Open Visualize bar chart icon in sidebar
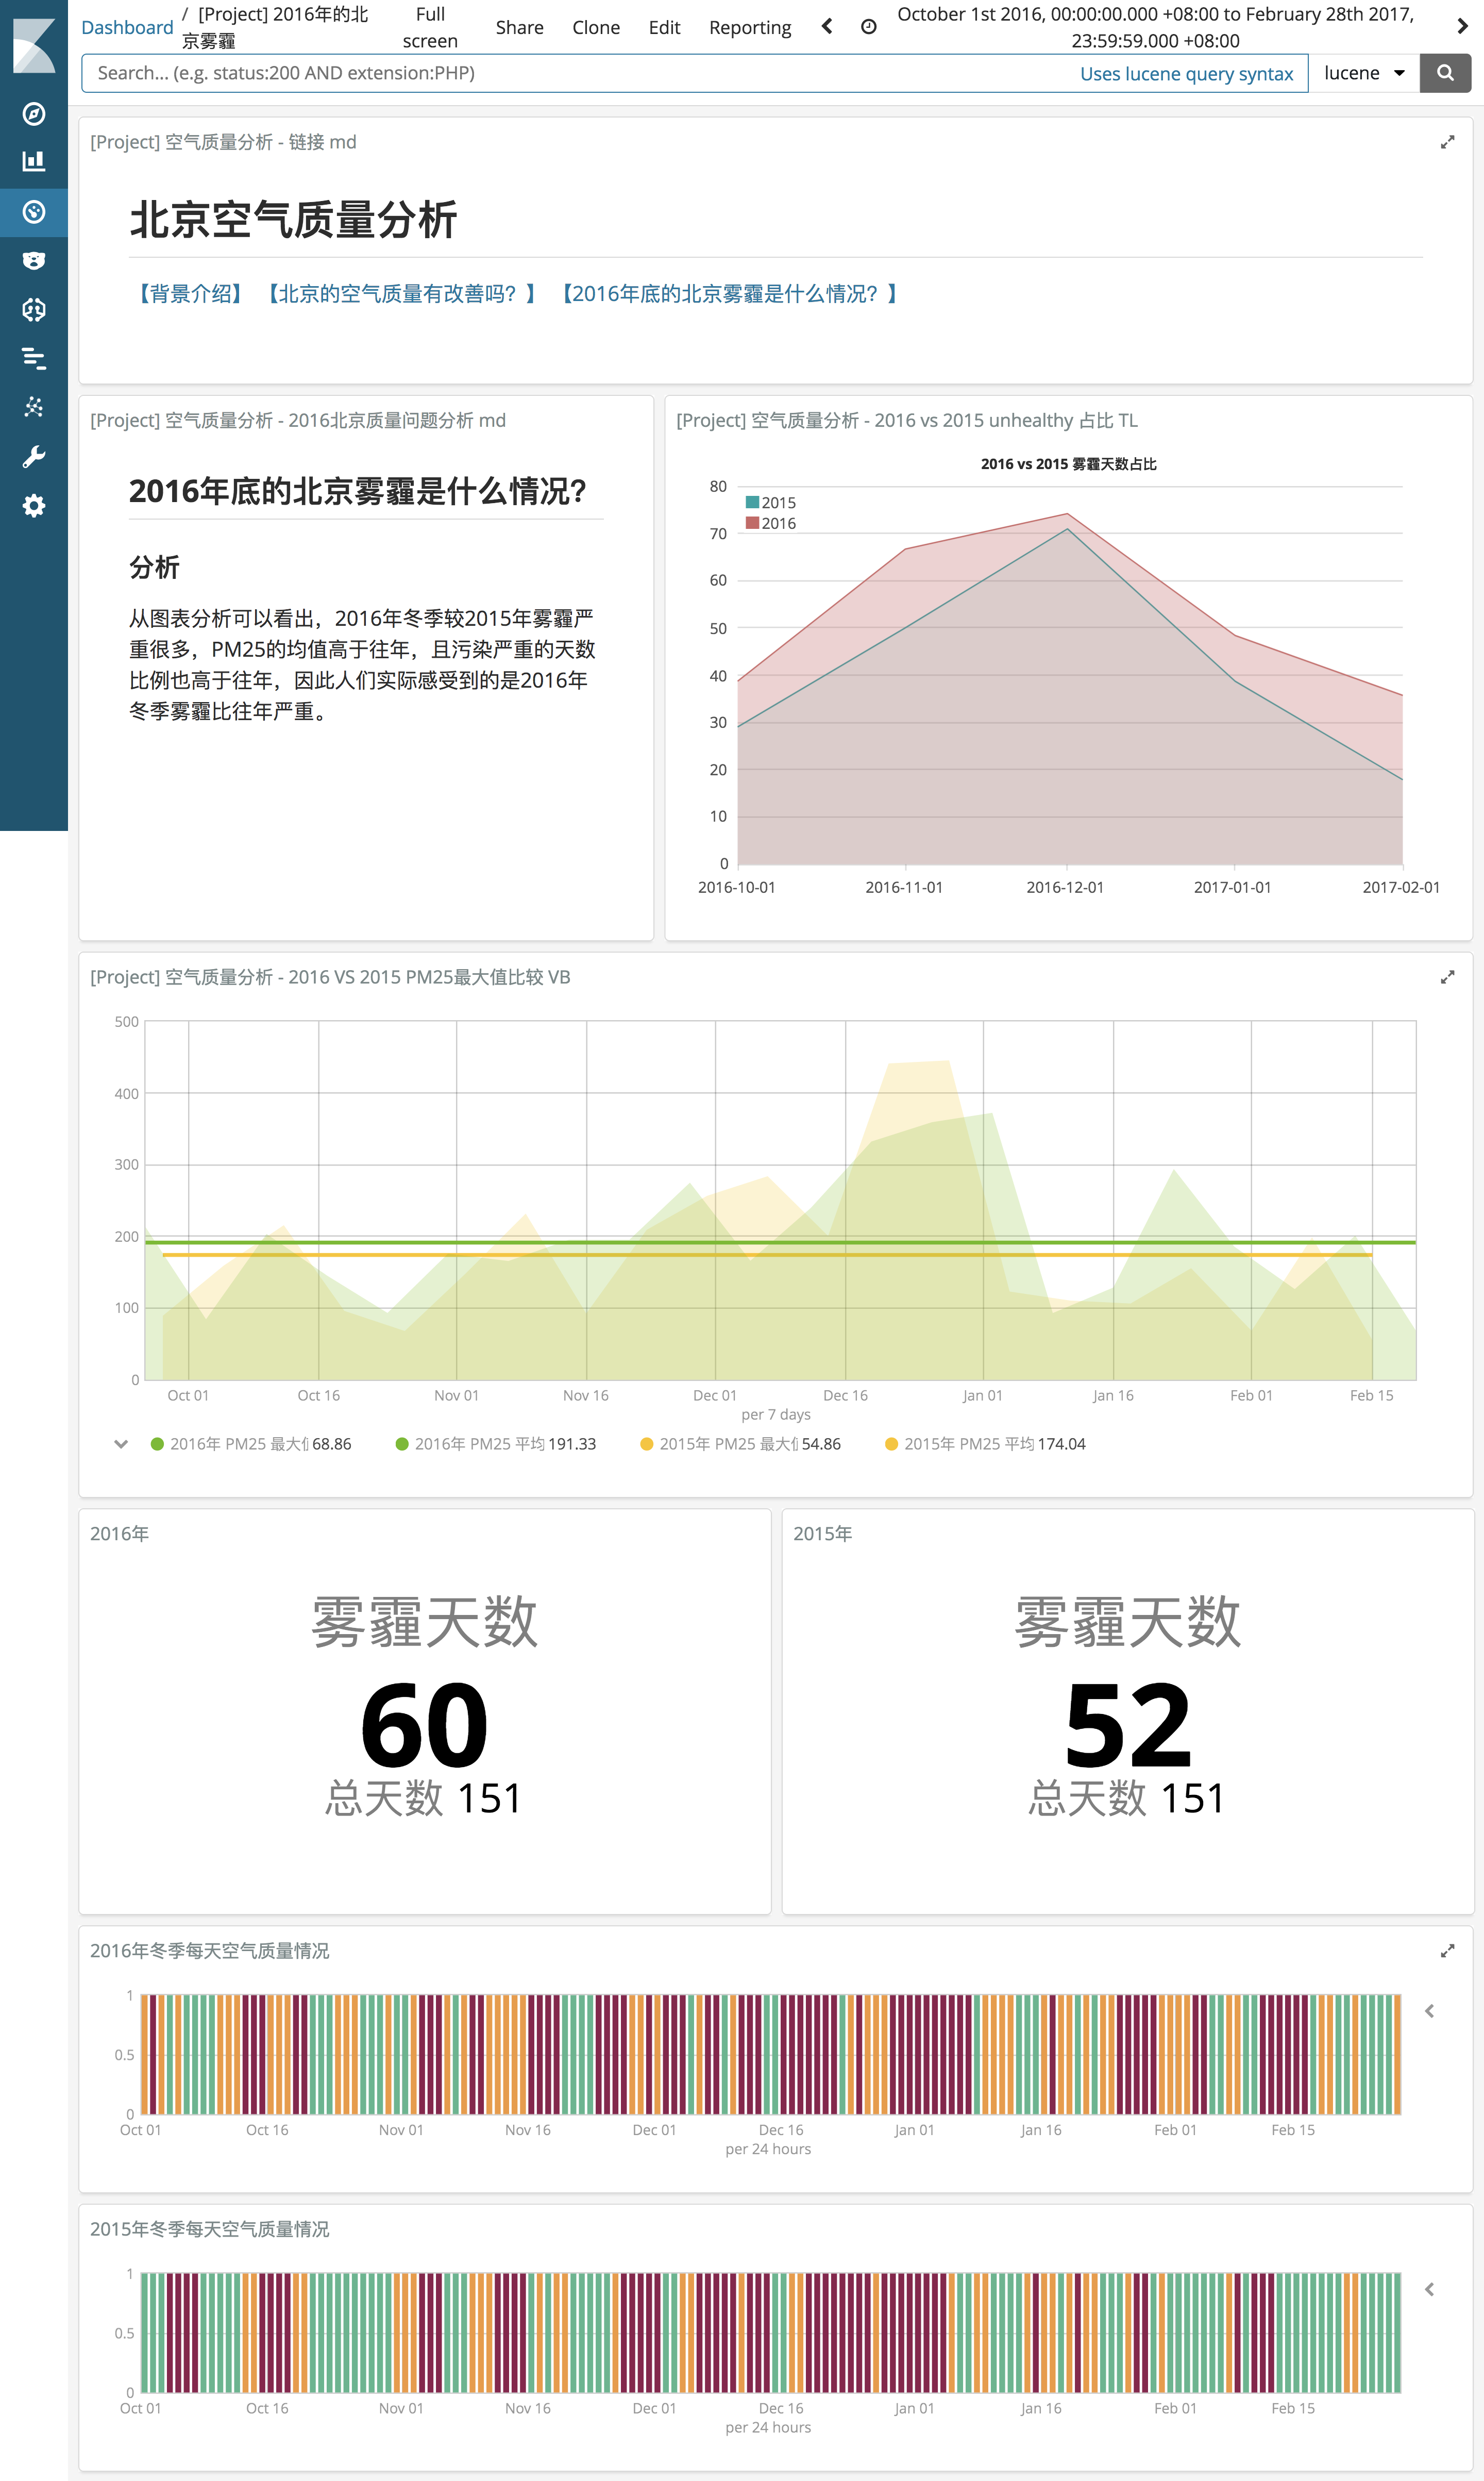This screenshot has height=2481, width=1484. tap(34, 162)
